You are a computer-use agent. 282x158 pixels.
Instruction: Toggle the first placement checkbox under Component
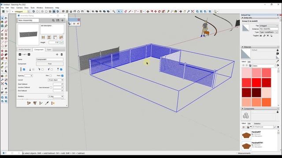pyautogui.click(x=24, y=69)
